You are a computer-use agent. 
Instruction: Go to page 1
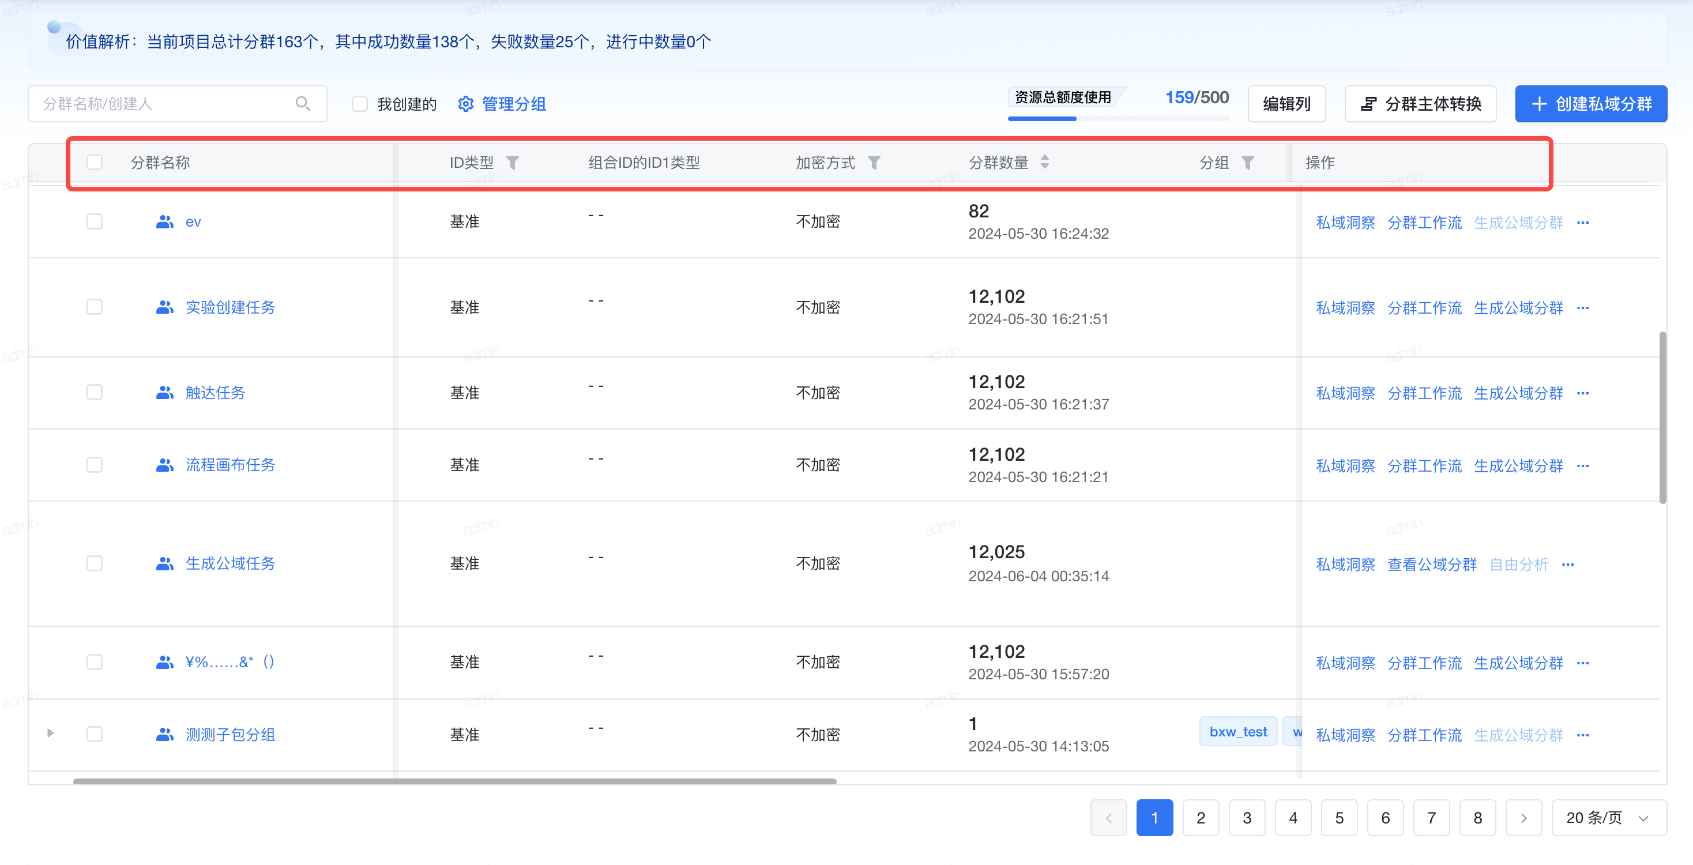pos(1155,818)
